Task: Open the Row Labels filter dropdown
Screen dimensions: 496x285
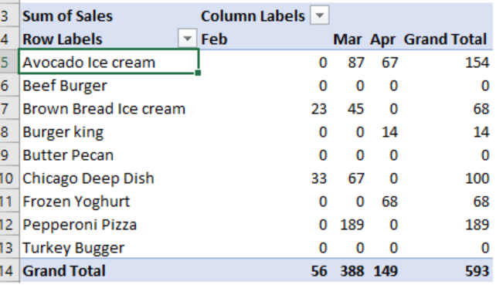Action: pyautogui.click(x=187, y=39)
